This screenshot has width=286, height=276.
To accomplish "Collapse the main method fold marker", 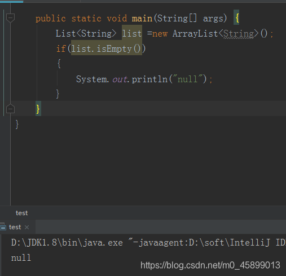I will point(10,18).
